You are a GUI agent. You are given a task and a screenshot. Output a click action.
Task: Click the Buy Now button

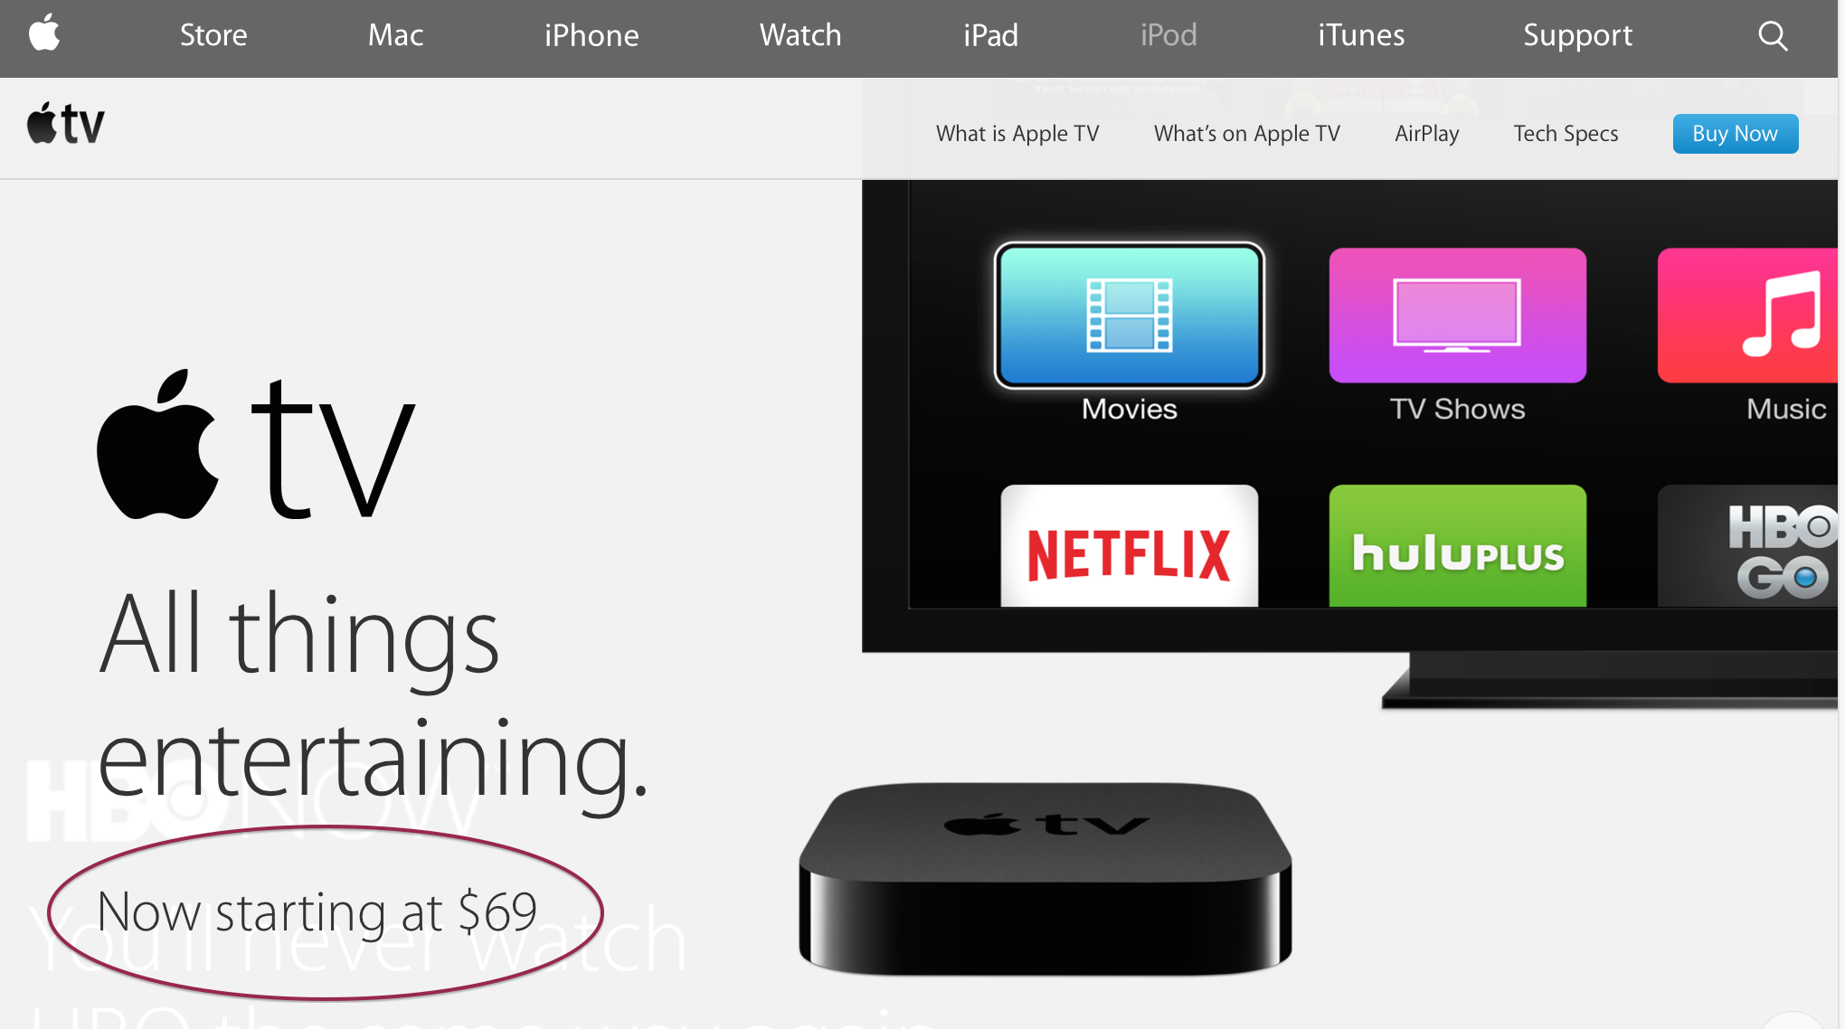pyautogui.click(x=1735, y=134)
